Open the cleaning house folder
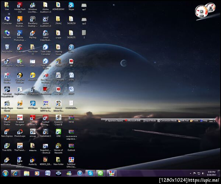Viewport: 221px width, 184px height. (x=58, y=50)
